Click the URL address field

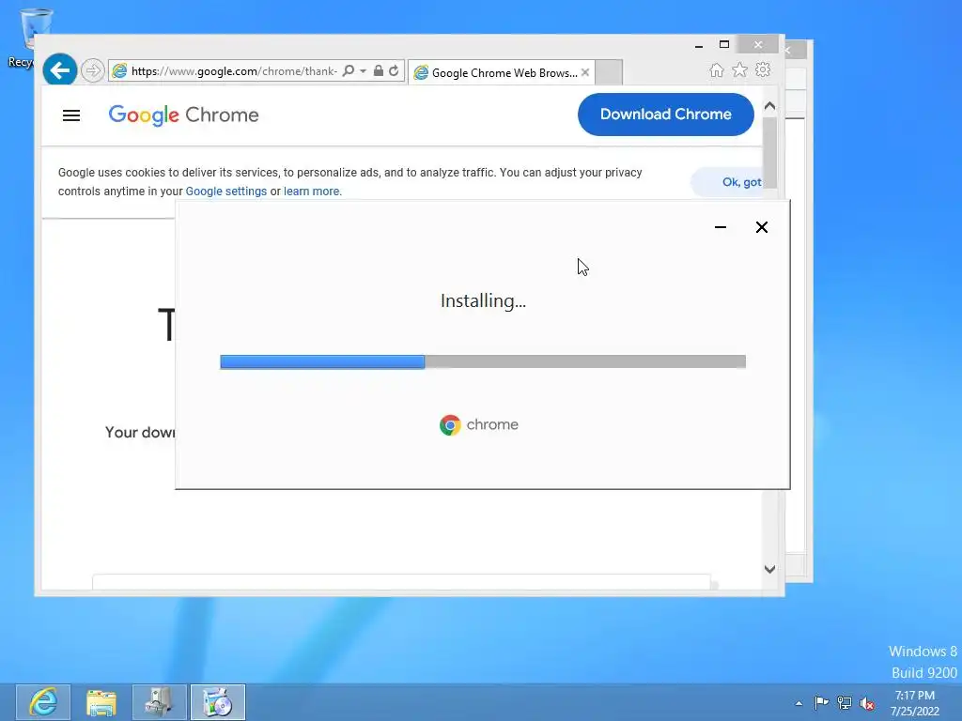[x=233, y=71]
